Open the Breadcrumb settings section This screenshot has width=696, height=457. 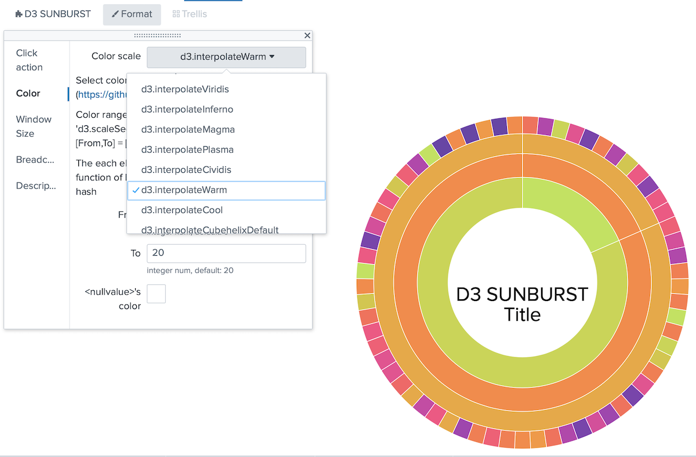click(x=35, y=159)
